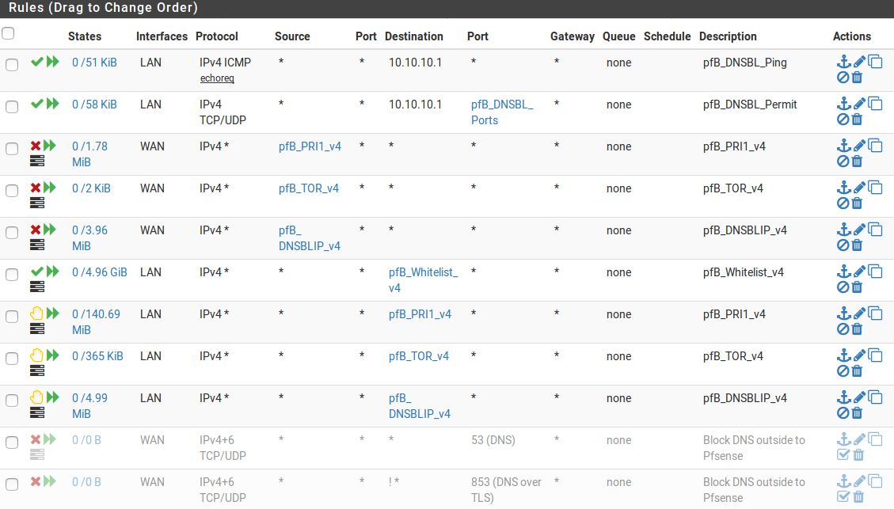
Task: Click the 853 (DNS over TLS) port cell
Action: click(506, 490)
